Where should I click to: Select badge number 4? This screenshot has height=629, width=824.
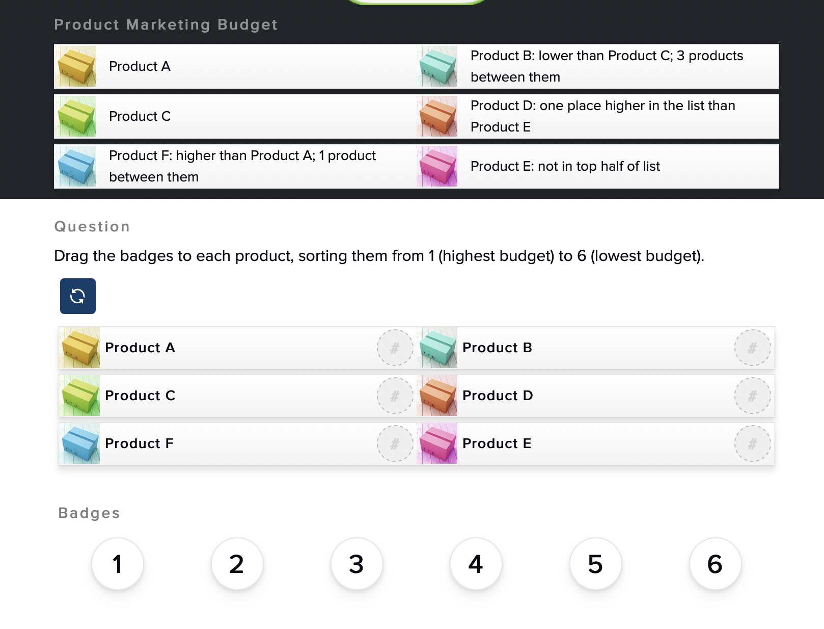476,564
